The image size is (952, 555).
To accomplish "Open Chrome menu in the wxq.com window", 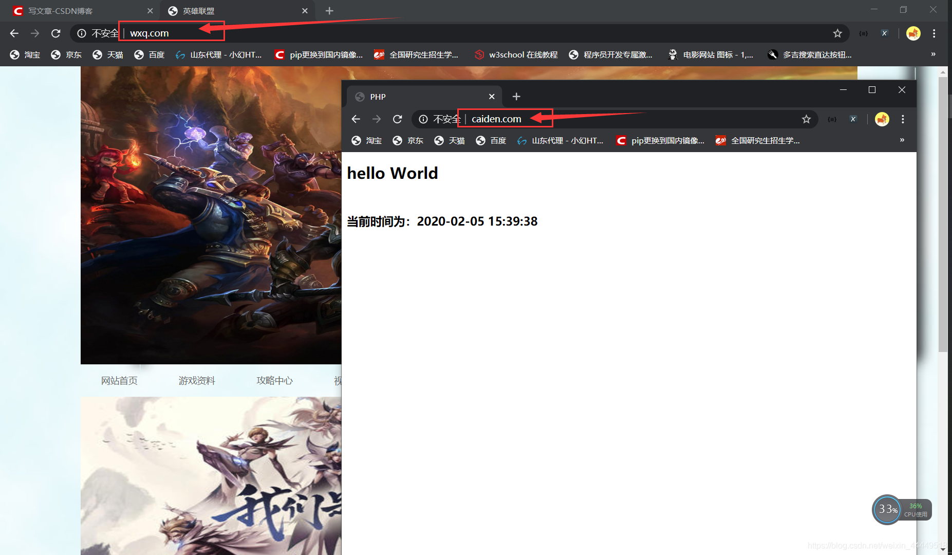I will pyautogui.click(x=934, y=33).
